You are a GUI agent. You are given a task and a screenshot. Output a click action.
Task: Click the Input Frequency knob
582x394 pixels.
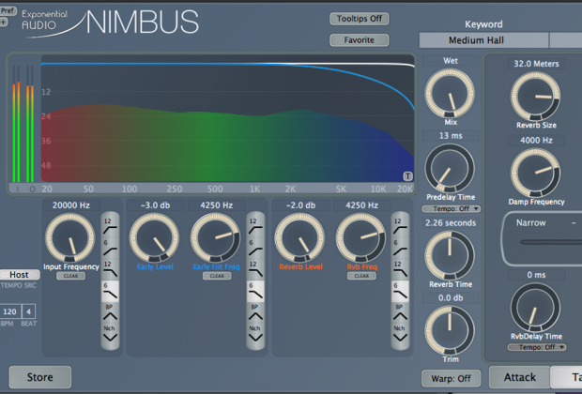[x=69, y=238]
